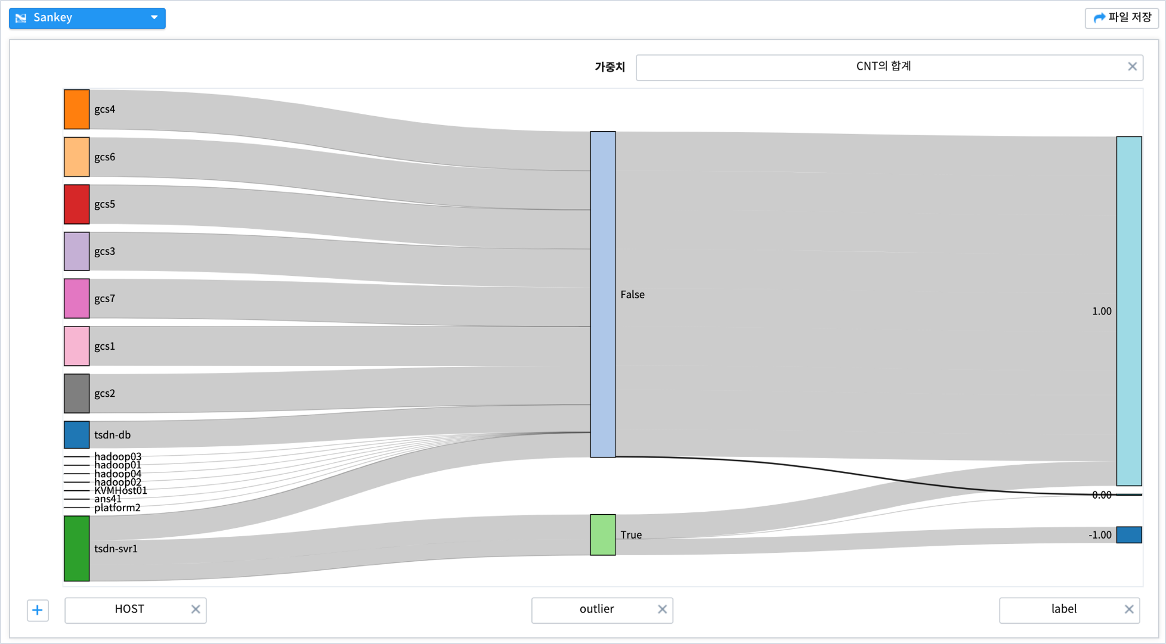The width and height of the screenshot is (1166, 644).
Task: Remove the CNT의 합계 weight with X
Action: click(1132, 67)
